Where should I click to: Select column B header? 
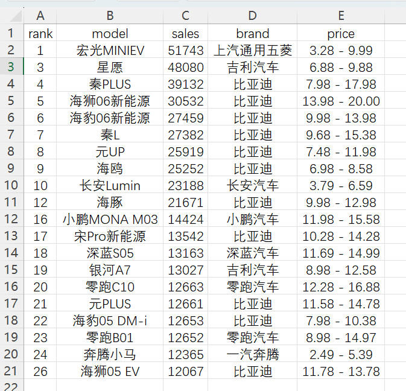coord(110,16)
